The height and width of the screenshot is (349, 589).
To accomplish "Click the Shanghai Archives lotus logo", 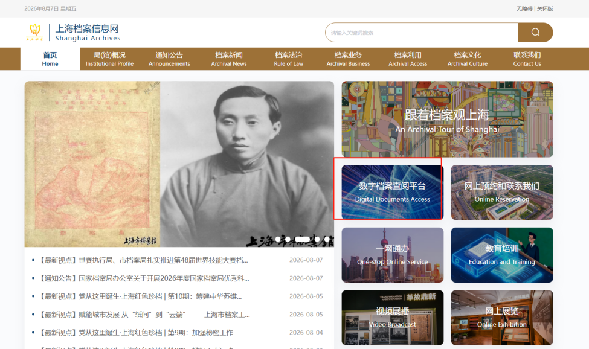I will click(34, 32).
